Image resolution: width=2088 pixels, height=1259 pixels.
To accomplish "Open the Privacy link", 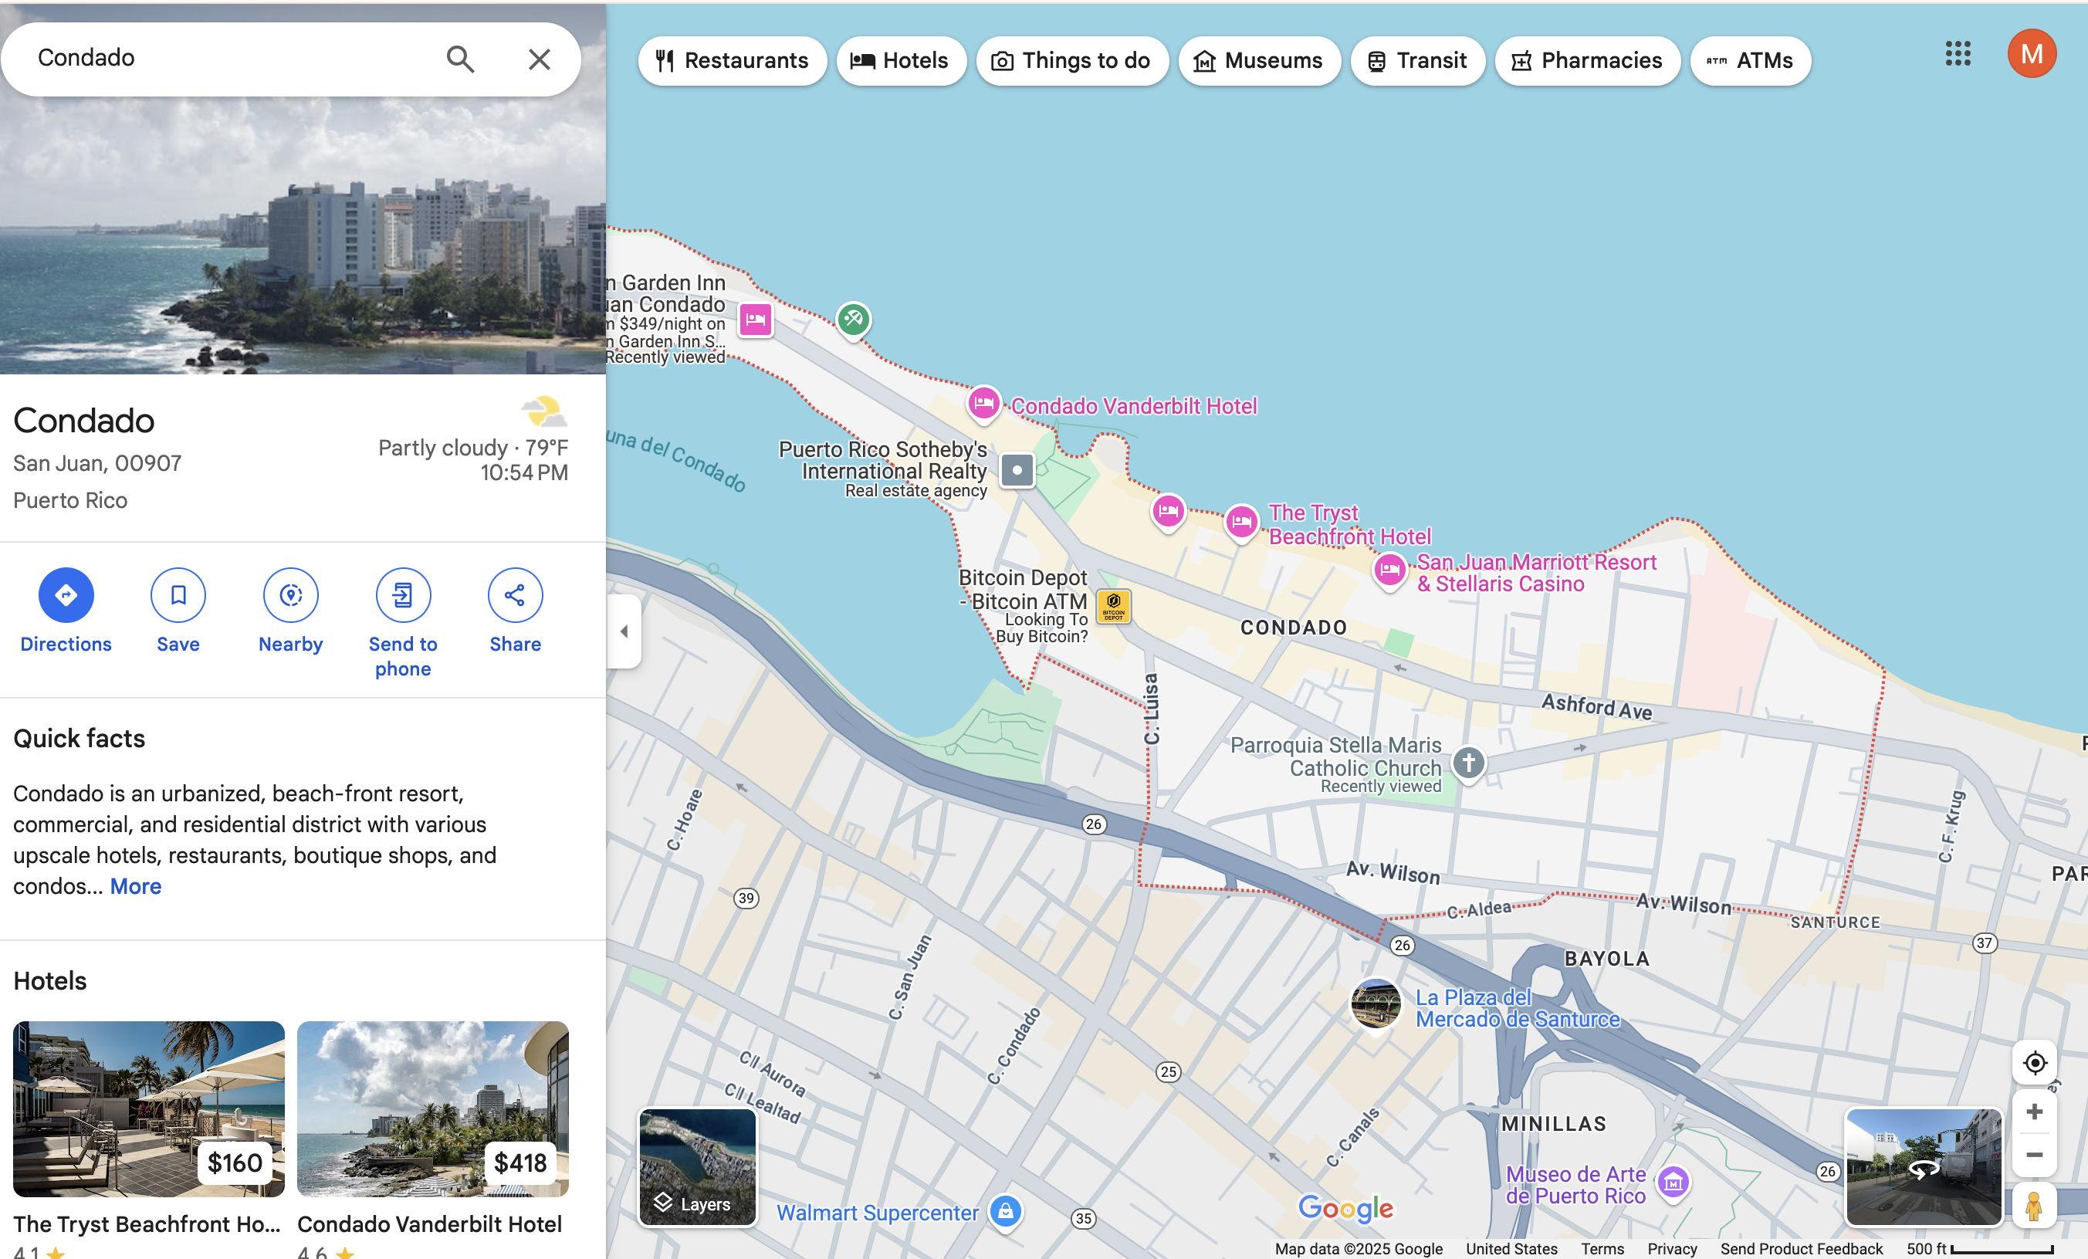I will point(1672,1249).
